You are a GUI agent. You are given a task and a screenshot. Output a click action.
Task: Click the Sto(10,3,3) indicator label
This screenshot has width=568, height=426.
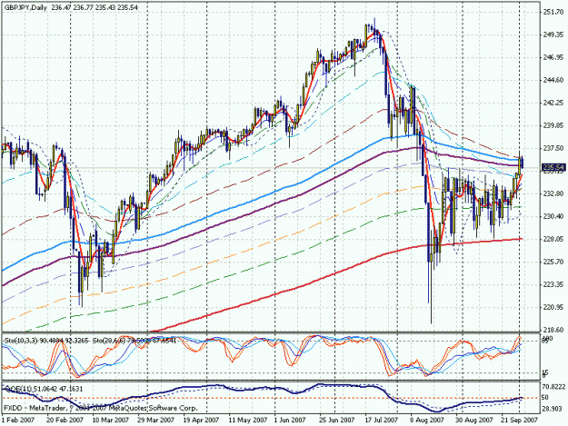point(20,341)
